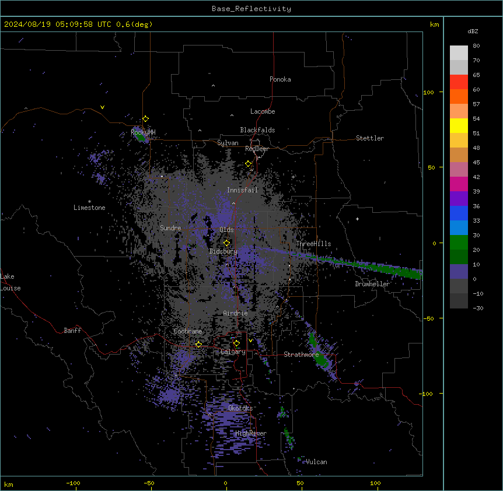Click the RockyMH label
503x491 pixels.
coord(143,132)
